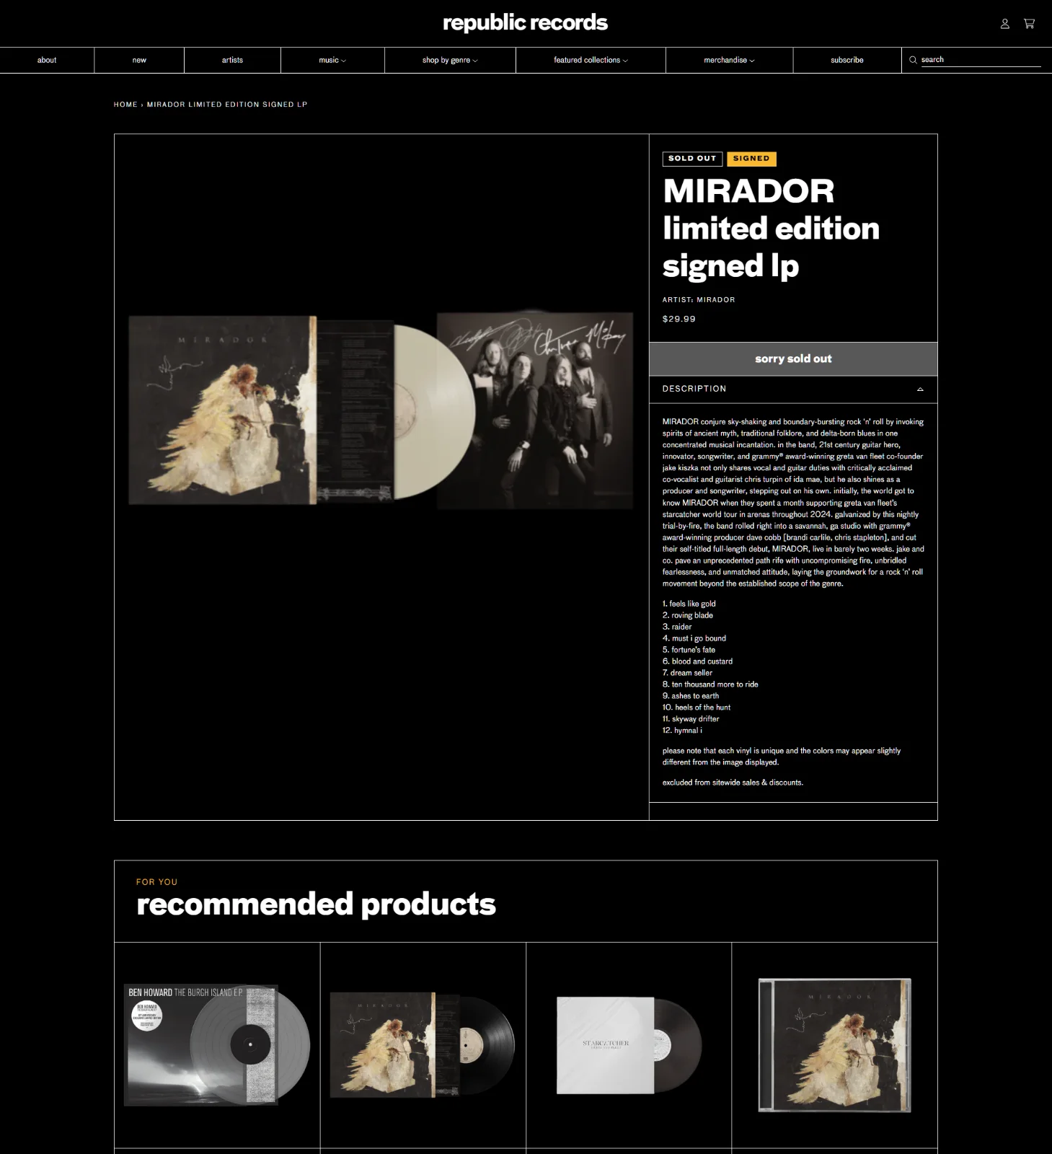Click the MIRADOR limited edition signed lp title
Screen dimensions: 1052x1154
(x=771, y=228)
